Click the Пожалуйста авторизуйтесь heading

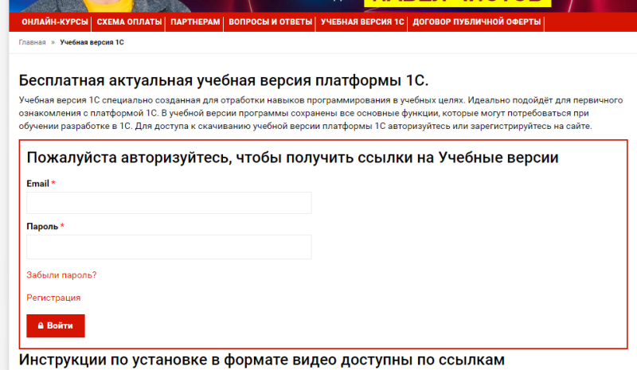(292, 158)
